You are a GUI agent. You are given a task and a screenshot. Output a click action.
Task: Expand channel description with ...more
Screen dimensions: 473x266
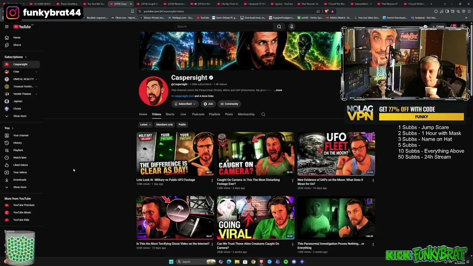click(278, 90)
